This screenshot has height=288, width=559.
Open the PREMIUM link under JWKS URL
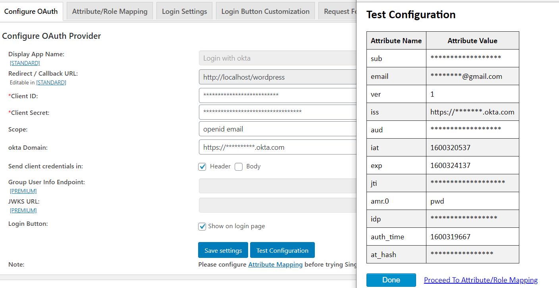coord(23,210)
